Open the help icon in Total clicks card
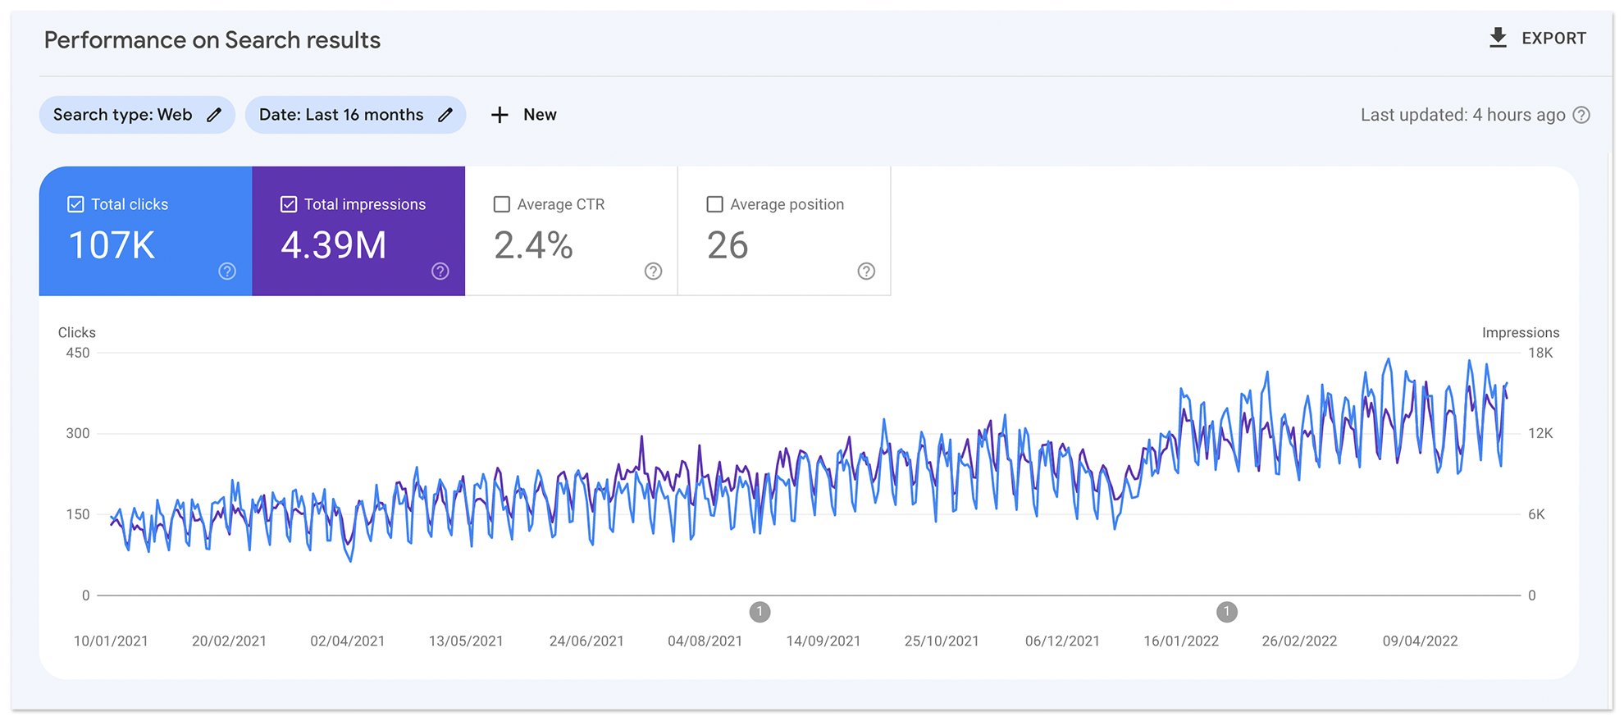 pos(227,271)
